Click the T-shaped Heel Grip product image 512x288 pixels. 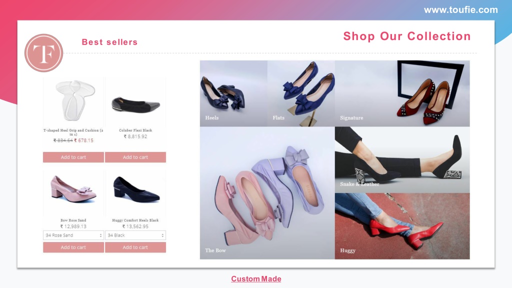(x=73, y=101)
